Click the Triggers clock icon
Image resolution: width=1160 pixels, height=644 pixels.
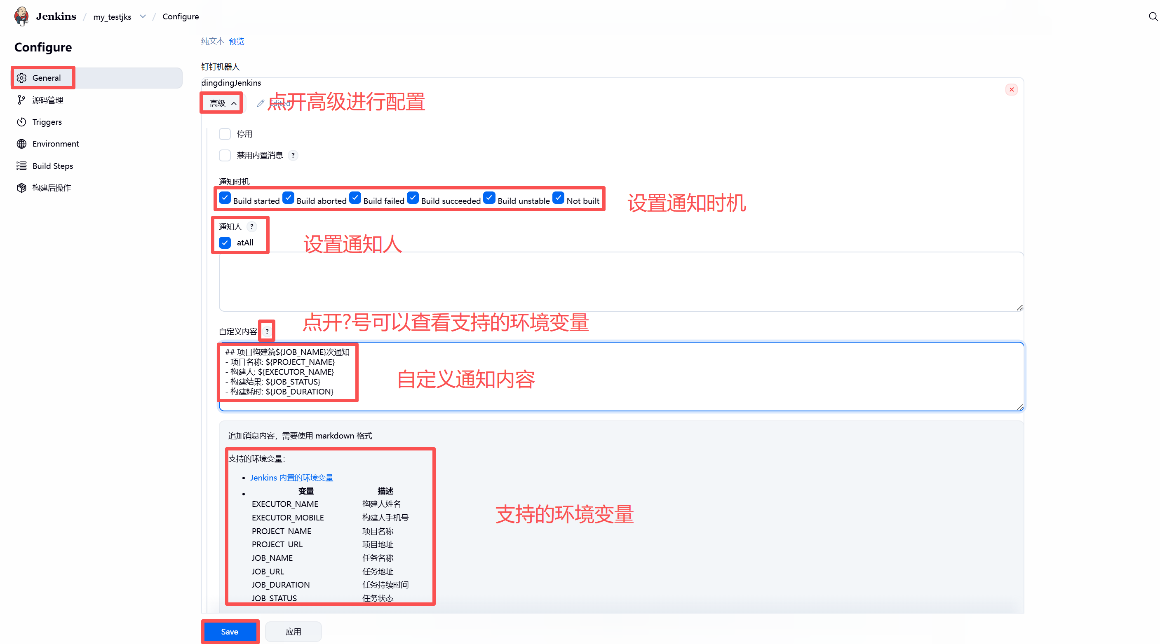click(x=21, y=122)
